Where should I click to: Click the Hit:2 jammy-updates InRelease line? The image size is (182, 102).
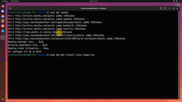tap(46, 19)
